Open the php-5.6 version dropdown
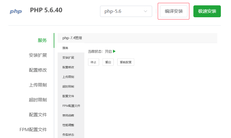 (x=126, y=11)
